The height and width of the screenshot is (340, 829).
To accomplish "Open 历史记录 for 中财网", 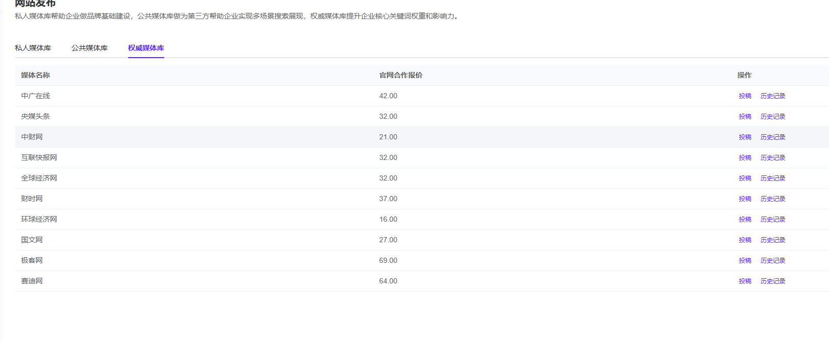I will (x=773, y=137).
